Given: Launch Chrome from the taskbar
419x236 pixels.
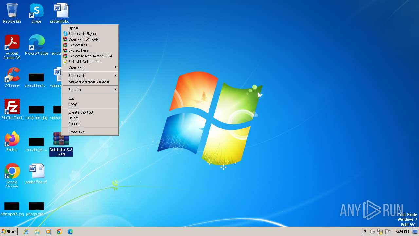Looking at the screenshot, I should click(59, 232).
